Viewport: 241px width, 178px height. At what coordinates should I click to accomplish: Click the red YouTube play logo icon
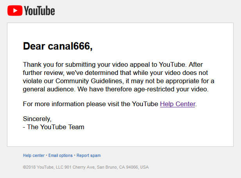(14, 11)
